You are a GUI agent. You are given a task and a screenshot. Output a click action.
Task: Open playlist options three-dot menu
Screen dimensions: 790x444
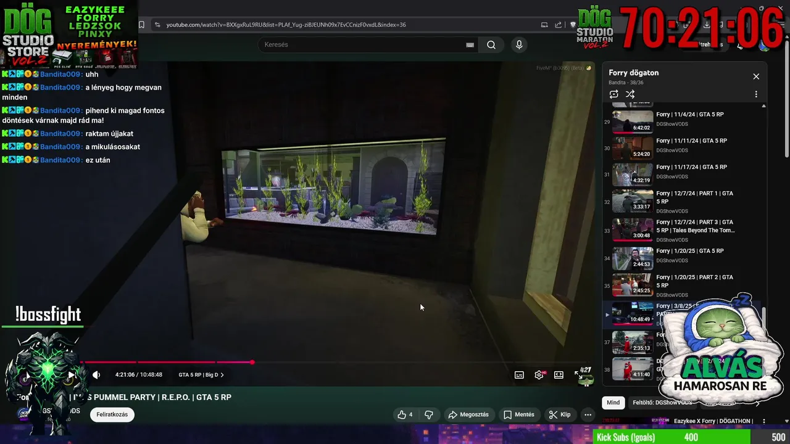pos(756,94)
